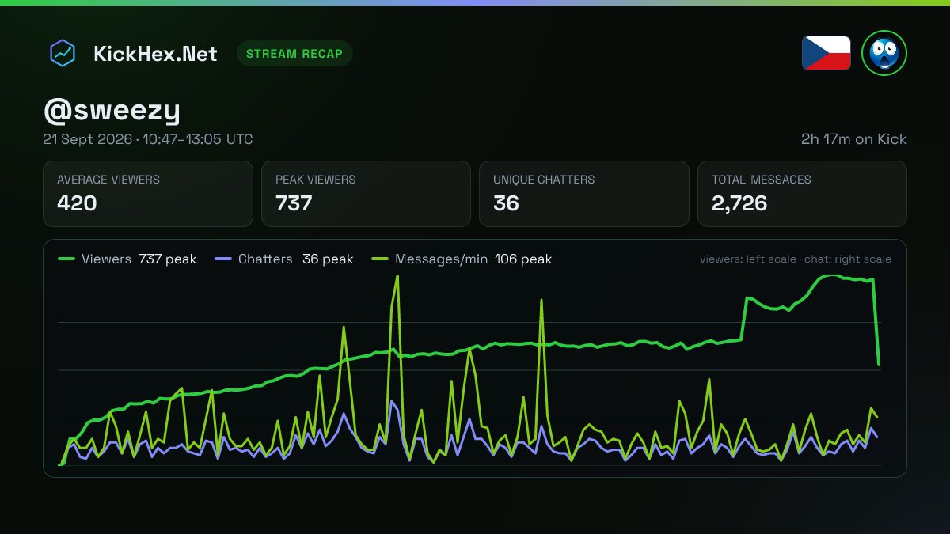This screenshot has width=950, height=534.
Task: Select the STREAM RECAP badge
Action: point(294,54)
